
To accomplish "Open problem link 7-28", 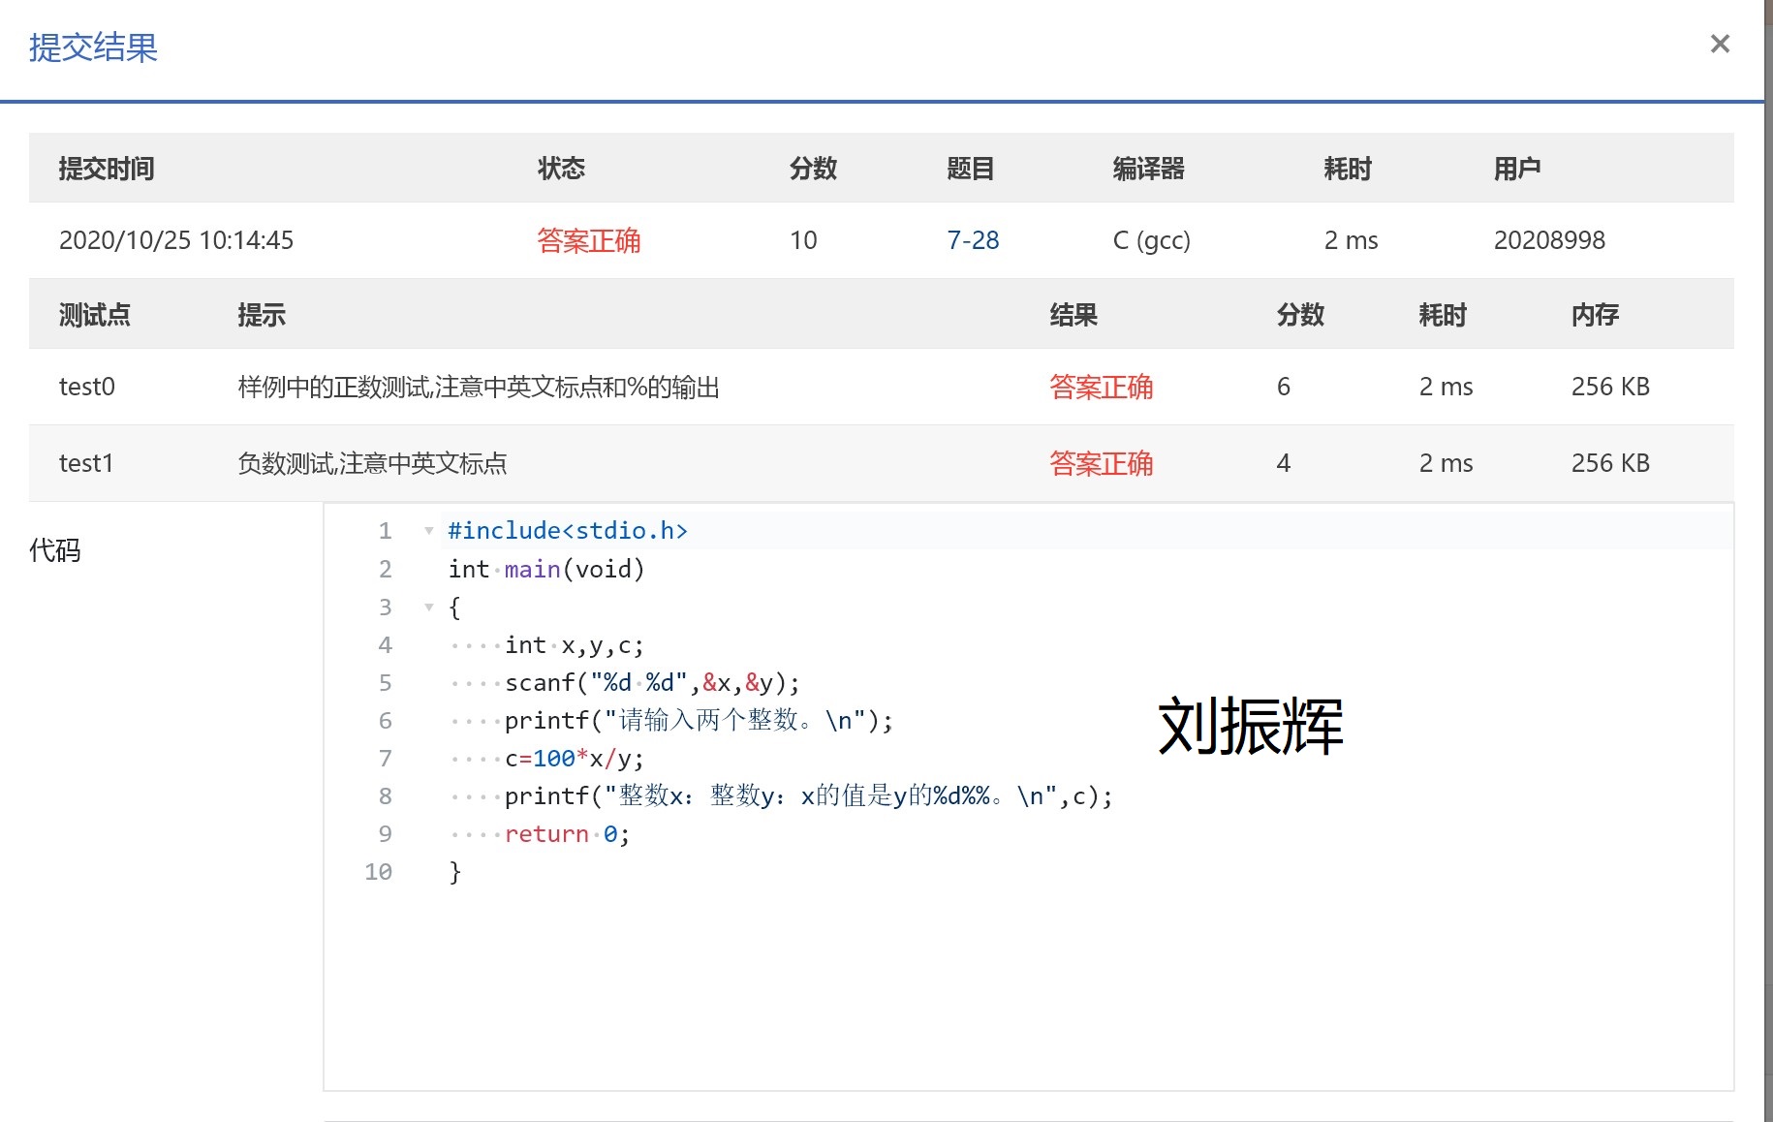I will click(x=973, y=240).
